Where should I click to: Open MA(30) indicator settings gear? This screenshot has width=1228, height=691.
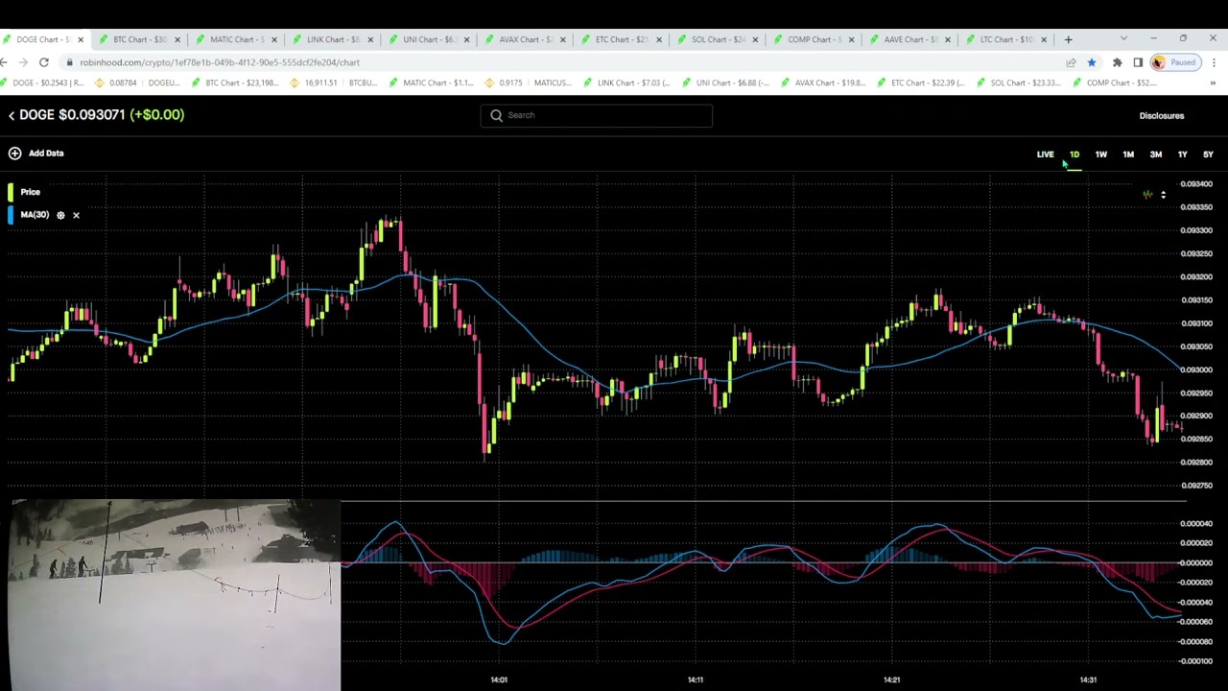point(60,215)
